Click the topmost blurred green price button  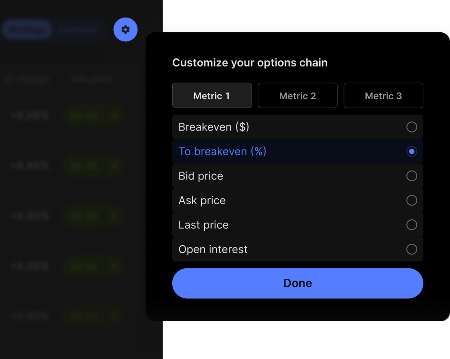[92, 115]
